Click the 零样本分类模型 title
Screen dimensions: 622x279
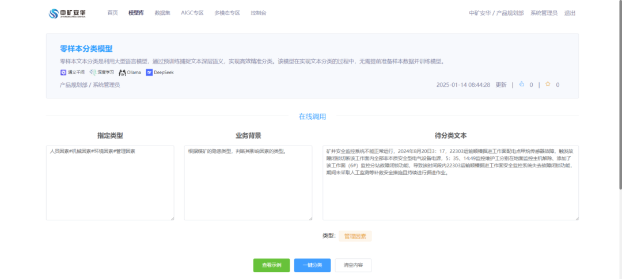pyautogui.click(x=86, y=49)
